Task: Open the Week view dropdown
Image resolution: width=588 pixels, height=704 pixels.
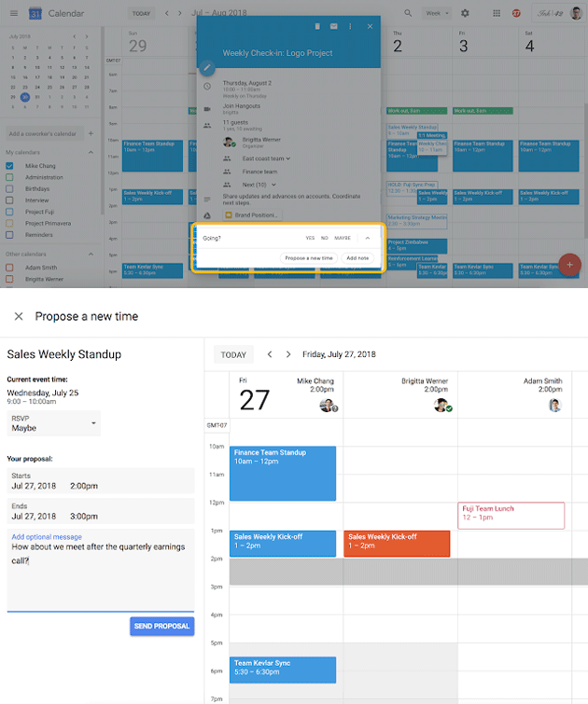Action: 435,13
